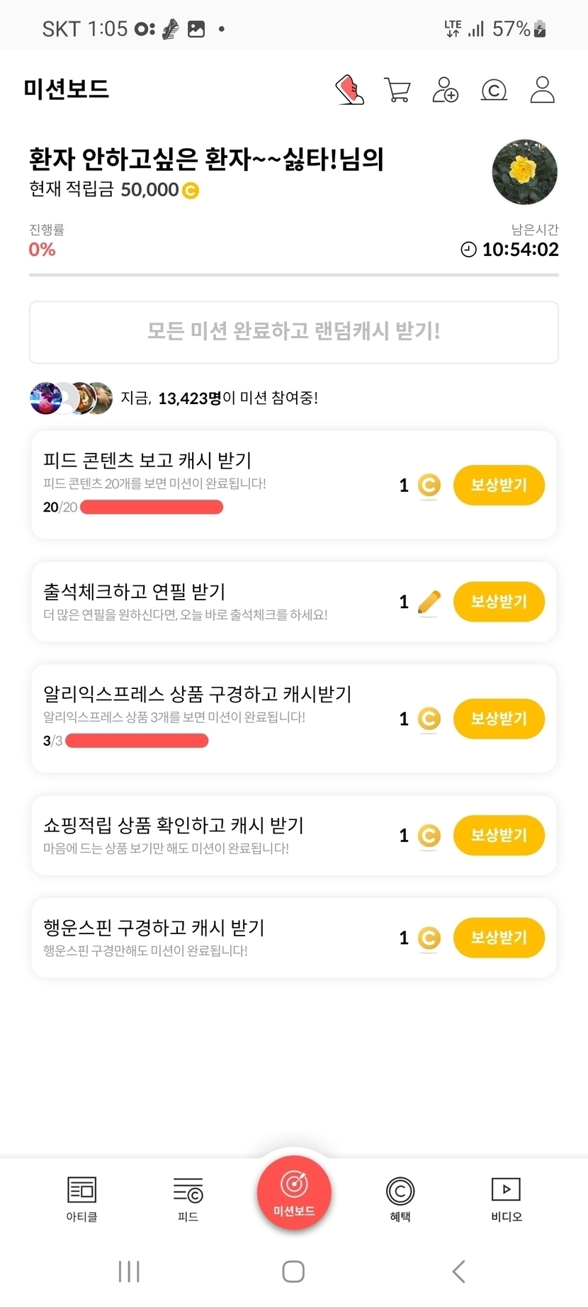
Task: Switch to the 피드 tab
Action: [x=188, y=1199]
